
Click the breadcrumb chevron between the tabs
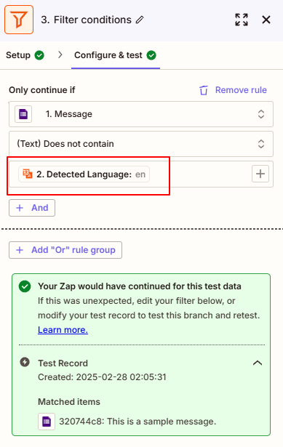tap(60, 55)
